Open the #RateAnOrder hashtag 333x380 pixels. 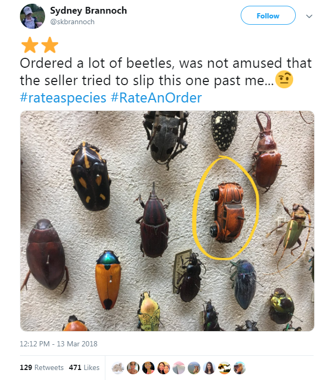[x=156, y=98]
